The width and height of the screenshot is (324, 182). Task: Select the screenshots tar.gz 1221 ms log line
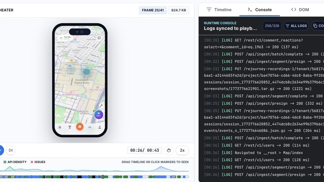pyautogui.click(x=264, y=78)
